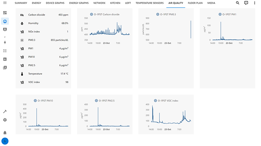Switch to the DEVICE GRAPHS tab
Screen dimensions: 261x146
pyautogui.click(x=55, y=3)
